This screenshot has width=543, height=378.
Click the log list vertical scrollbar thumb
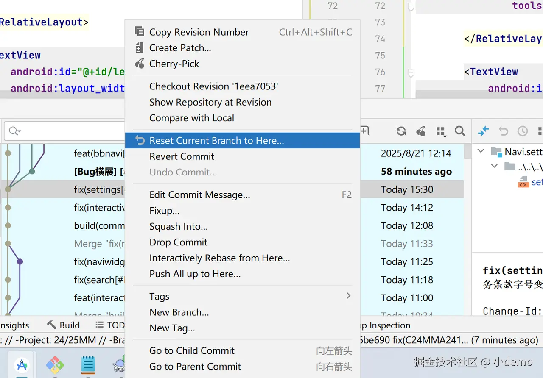pyautogui.click(x=467, y=151)
